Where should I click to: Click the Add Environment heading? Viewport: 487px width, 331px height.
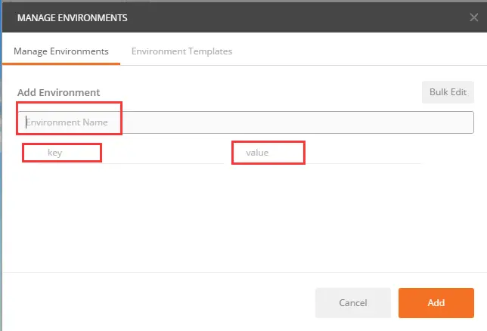pyautogui.click(x=59, y=92)
